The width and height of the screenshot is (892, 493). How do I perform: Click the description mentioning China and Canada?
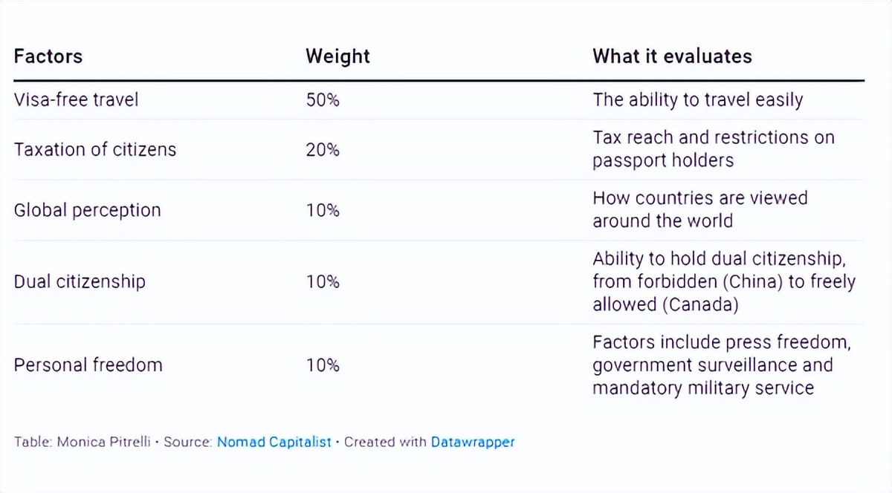[723, 281]
